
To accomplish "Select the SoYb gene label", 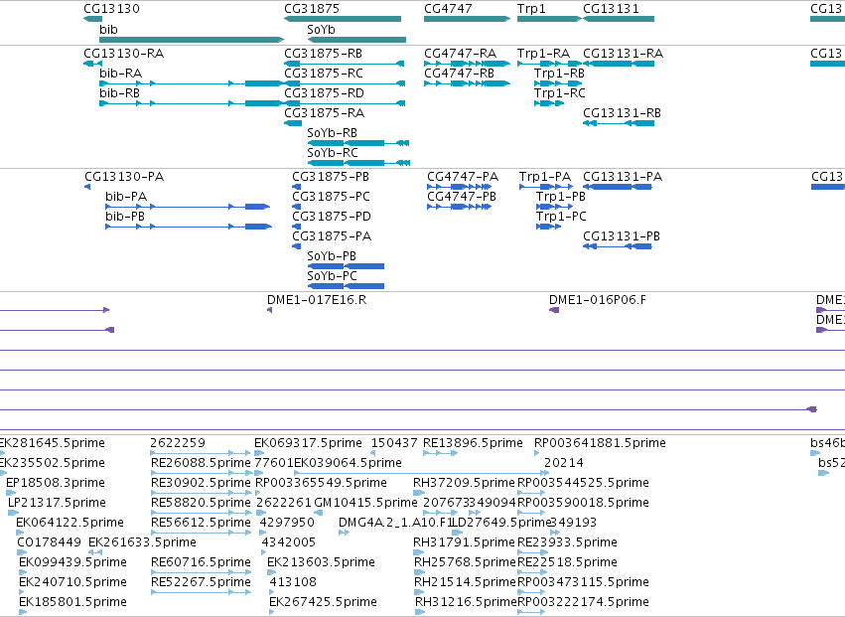I will coord(321,30).
